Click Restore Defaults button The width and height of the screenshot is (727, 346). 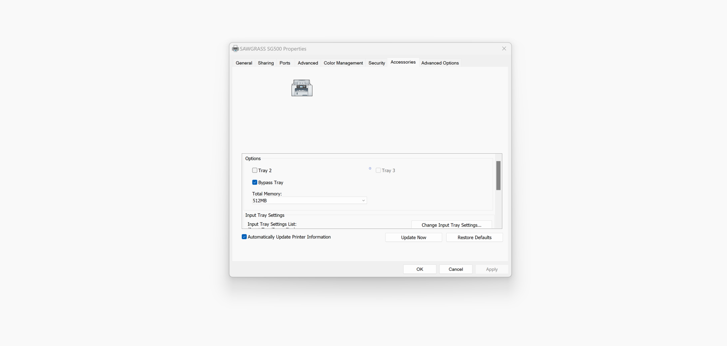point(475,237)
